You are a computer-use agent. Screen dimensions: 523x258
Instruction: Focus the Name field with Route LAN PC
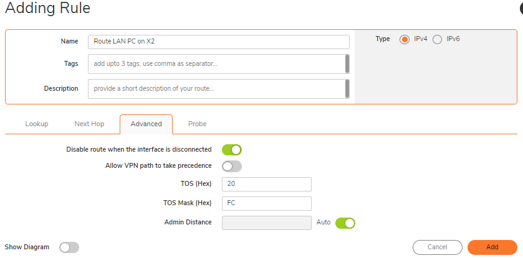[x=219, y=42]
